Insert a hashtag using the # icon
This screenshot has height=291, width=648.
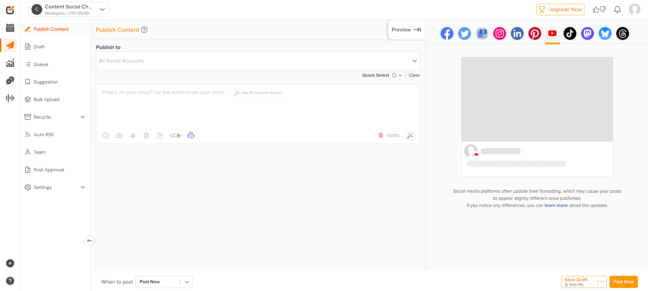point(133,136)
